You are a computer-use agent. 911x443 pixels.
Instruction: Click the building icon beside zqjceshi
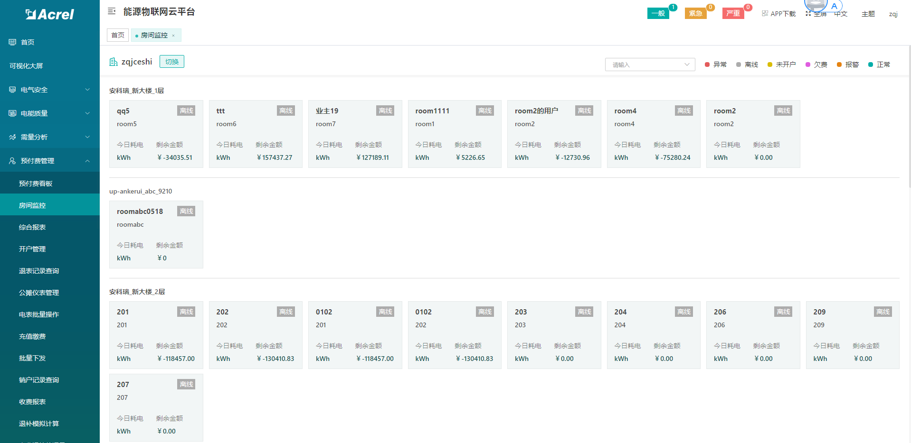[x=114, y=62]
